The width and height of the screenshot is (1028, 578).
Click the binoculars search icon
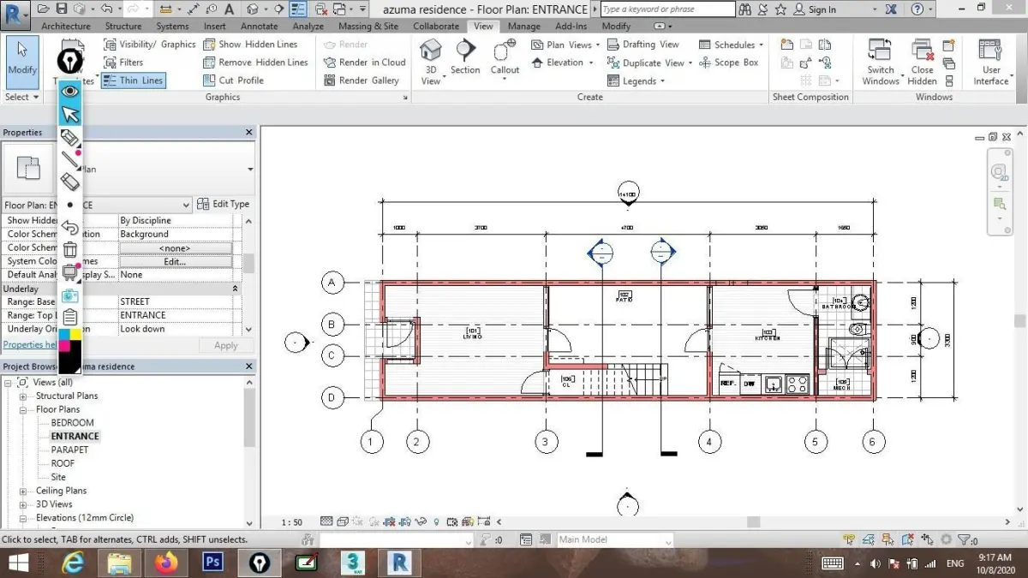[x=745, y=9]
